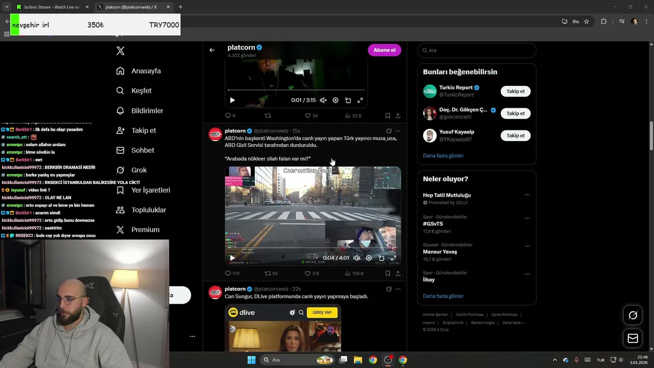This screenshot has height=368, width=654.
Task: Enter fullscreen on the 4:01 video
Action: pyautogui.click(x=393, y=258)
